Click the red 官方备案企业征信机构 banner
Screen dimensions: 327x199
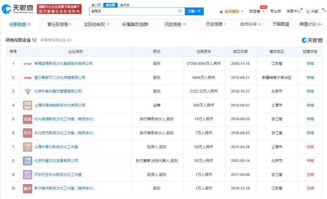pos(59,9)
